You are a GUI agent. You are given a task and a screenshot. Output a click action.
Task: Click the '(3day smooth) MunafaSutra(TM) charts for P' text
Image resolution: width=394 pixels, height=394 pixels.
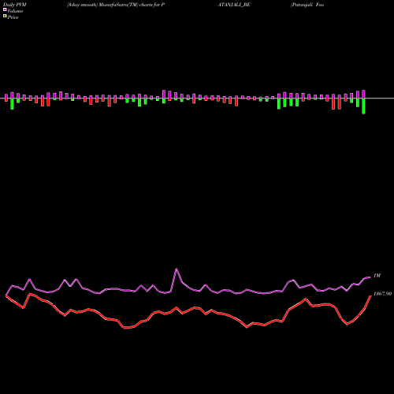(116, 5)
